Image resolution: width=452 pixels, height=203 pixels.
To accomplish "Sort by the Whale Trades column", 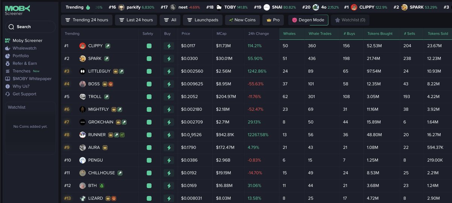I will 320,34.
